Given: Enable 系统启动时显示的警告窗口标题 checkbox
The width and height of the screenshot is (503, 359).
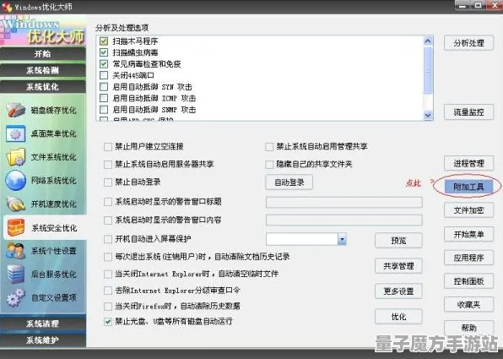Looking at the screenshot, I should click(108, 202).
